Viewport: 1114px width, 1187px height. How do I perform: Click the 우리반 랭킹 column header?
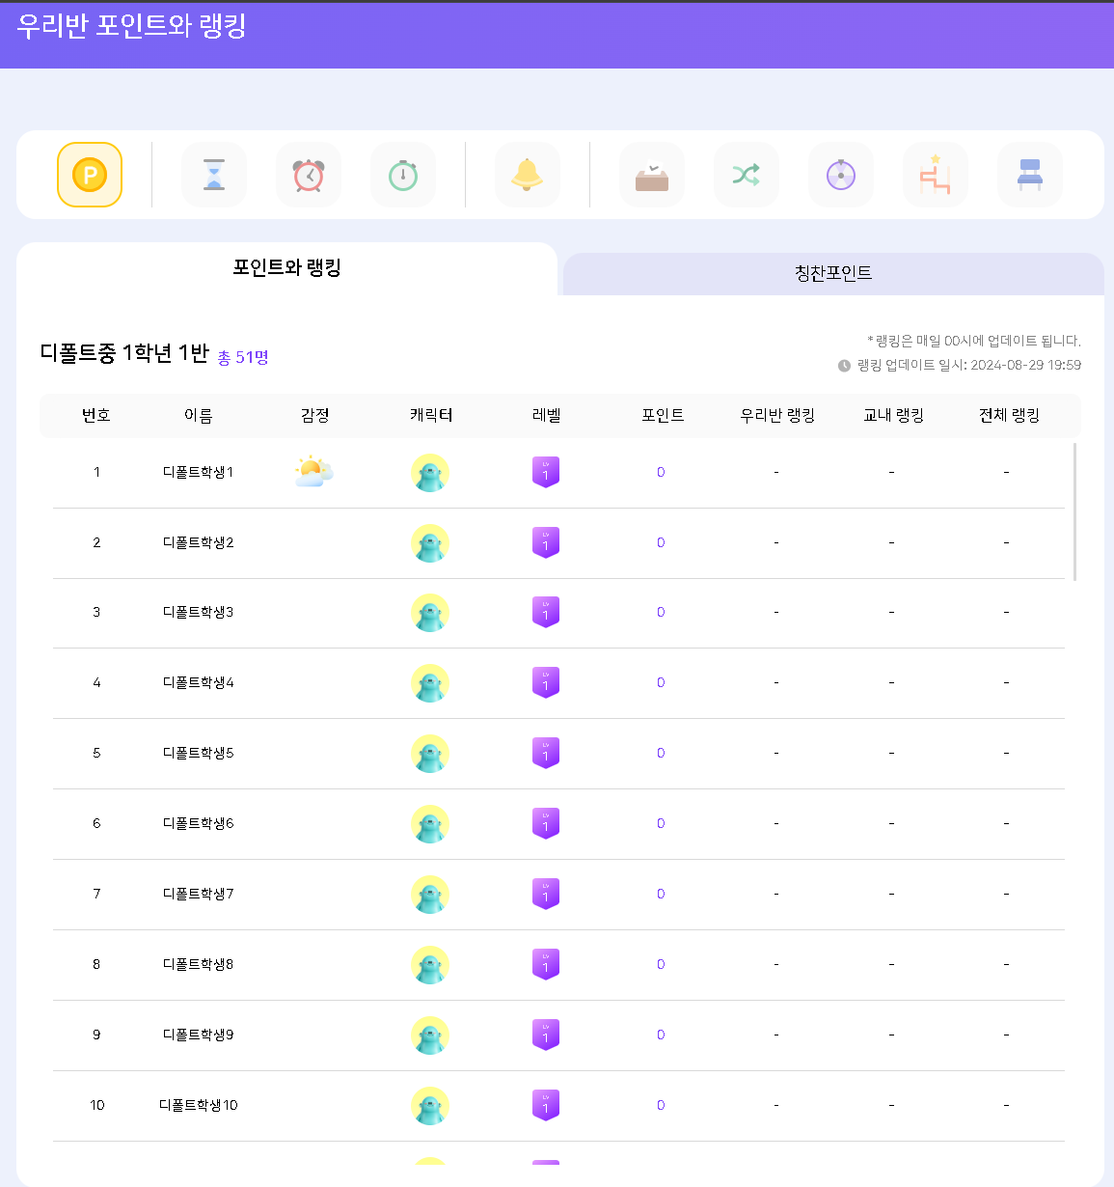tap(777, 415)
